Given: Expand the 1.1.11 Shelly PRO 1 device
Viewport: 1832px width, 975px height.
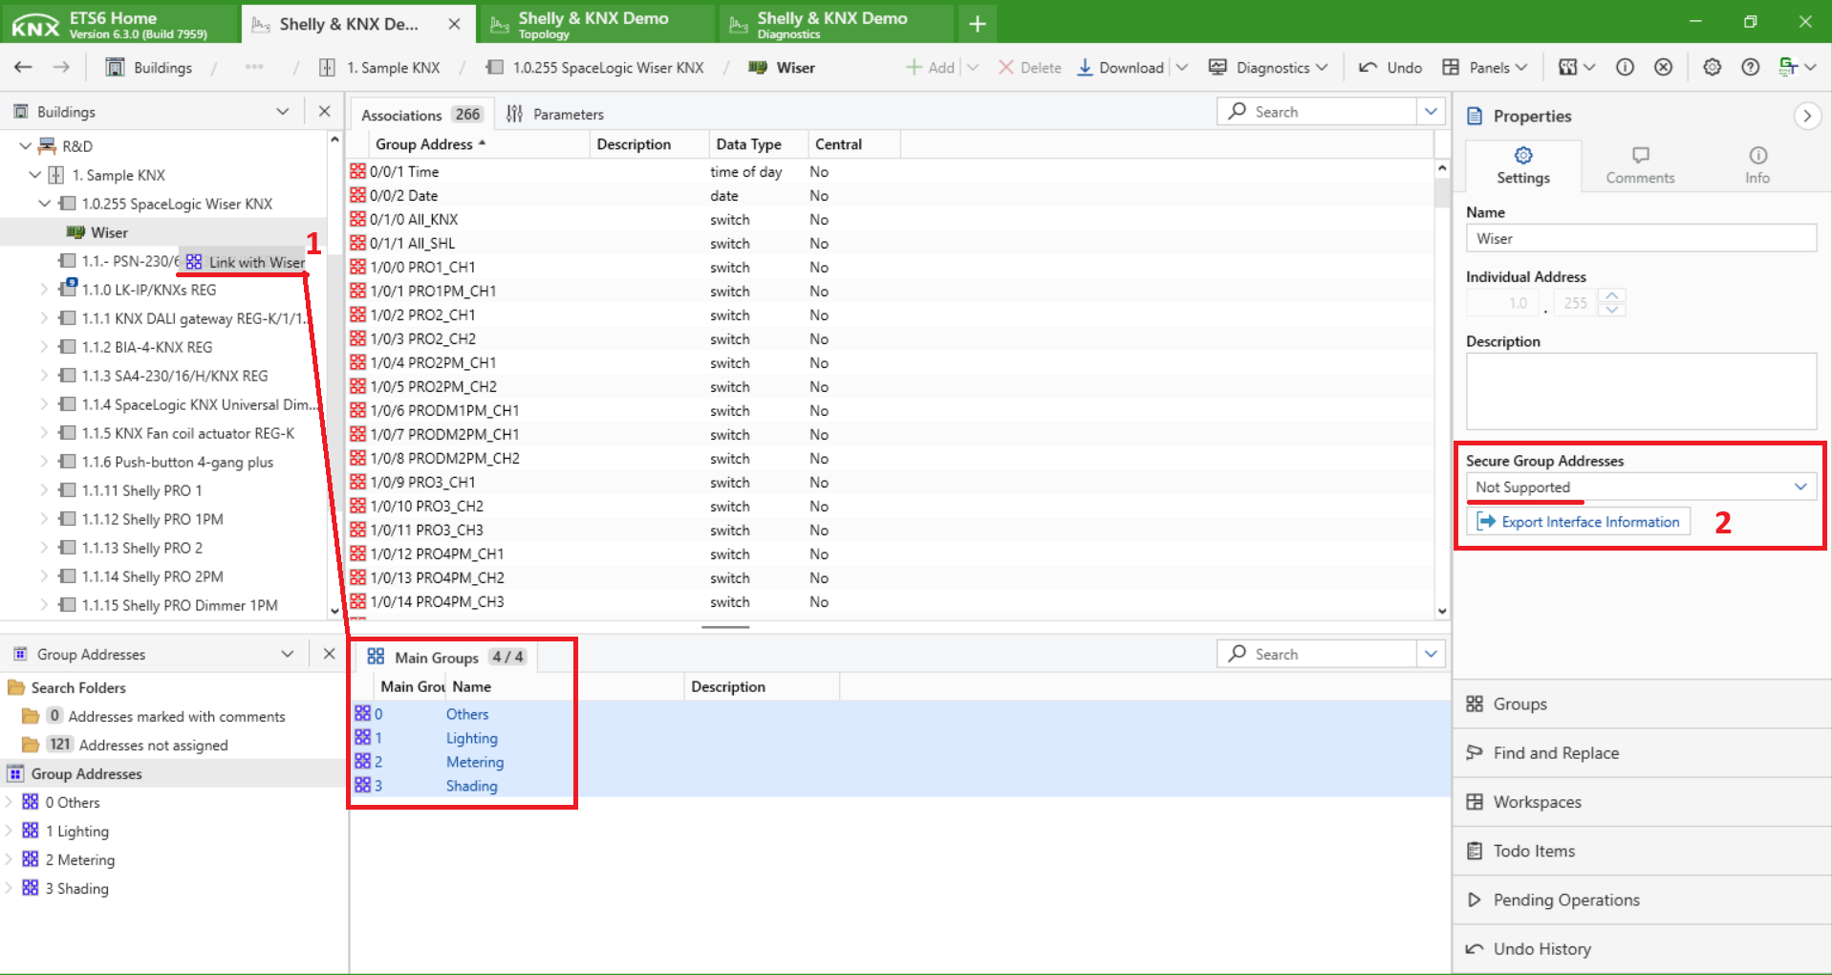Looking at the screenshot, I should (x=44, y=490).
